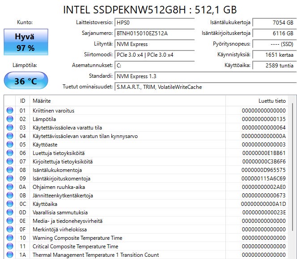Click raw value 00000000E1BB61
297x259 pixels.
pos(264,153)
